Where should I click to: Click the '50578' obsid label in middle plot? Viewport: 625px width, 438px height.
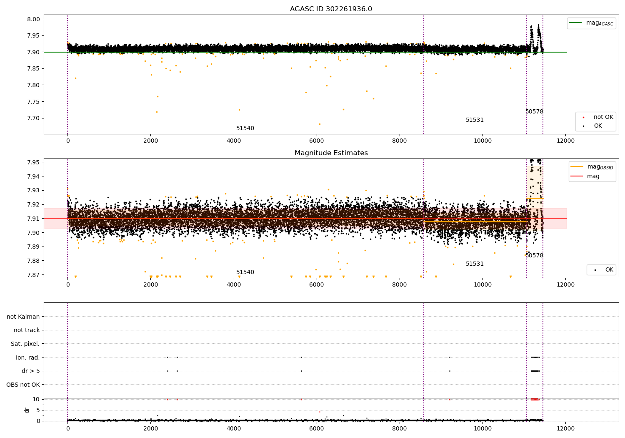pyautogui.click(x=534, y=256)
